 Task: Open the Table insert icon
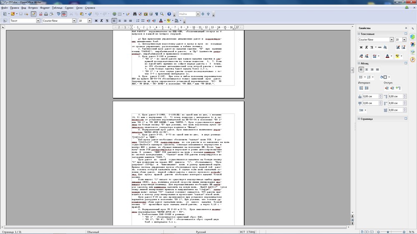120,14
